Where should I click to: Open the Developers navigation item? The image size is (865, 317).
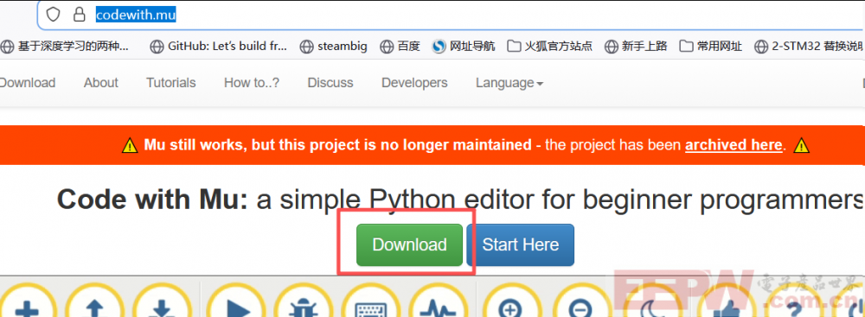[x=414, y=83]
